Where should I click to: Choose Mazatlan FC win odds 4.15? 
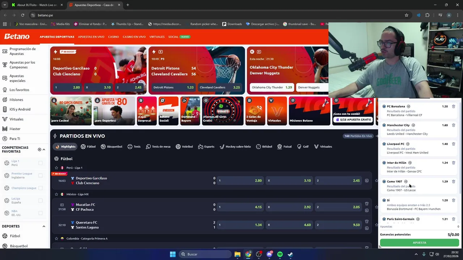coord(240,207)
